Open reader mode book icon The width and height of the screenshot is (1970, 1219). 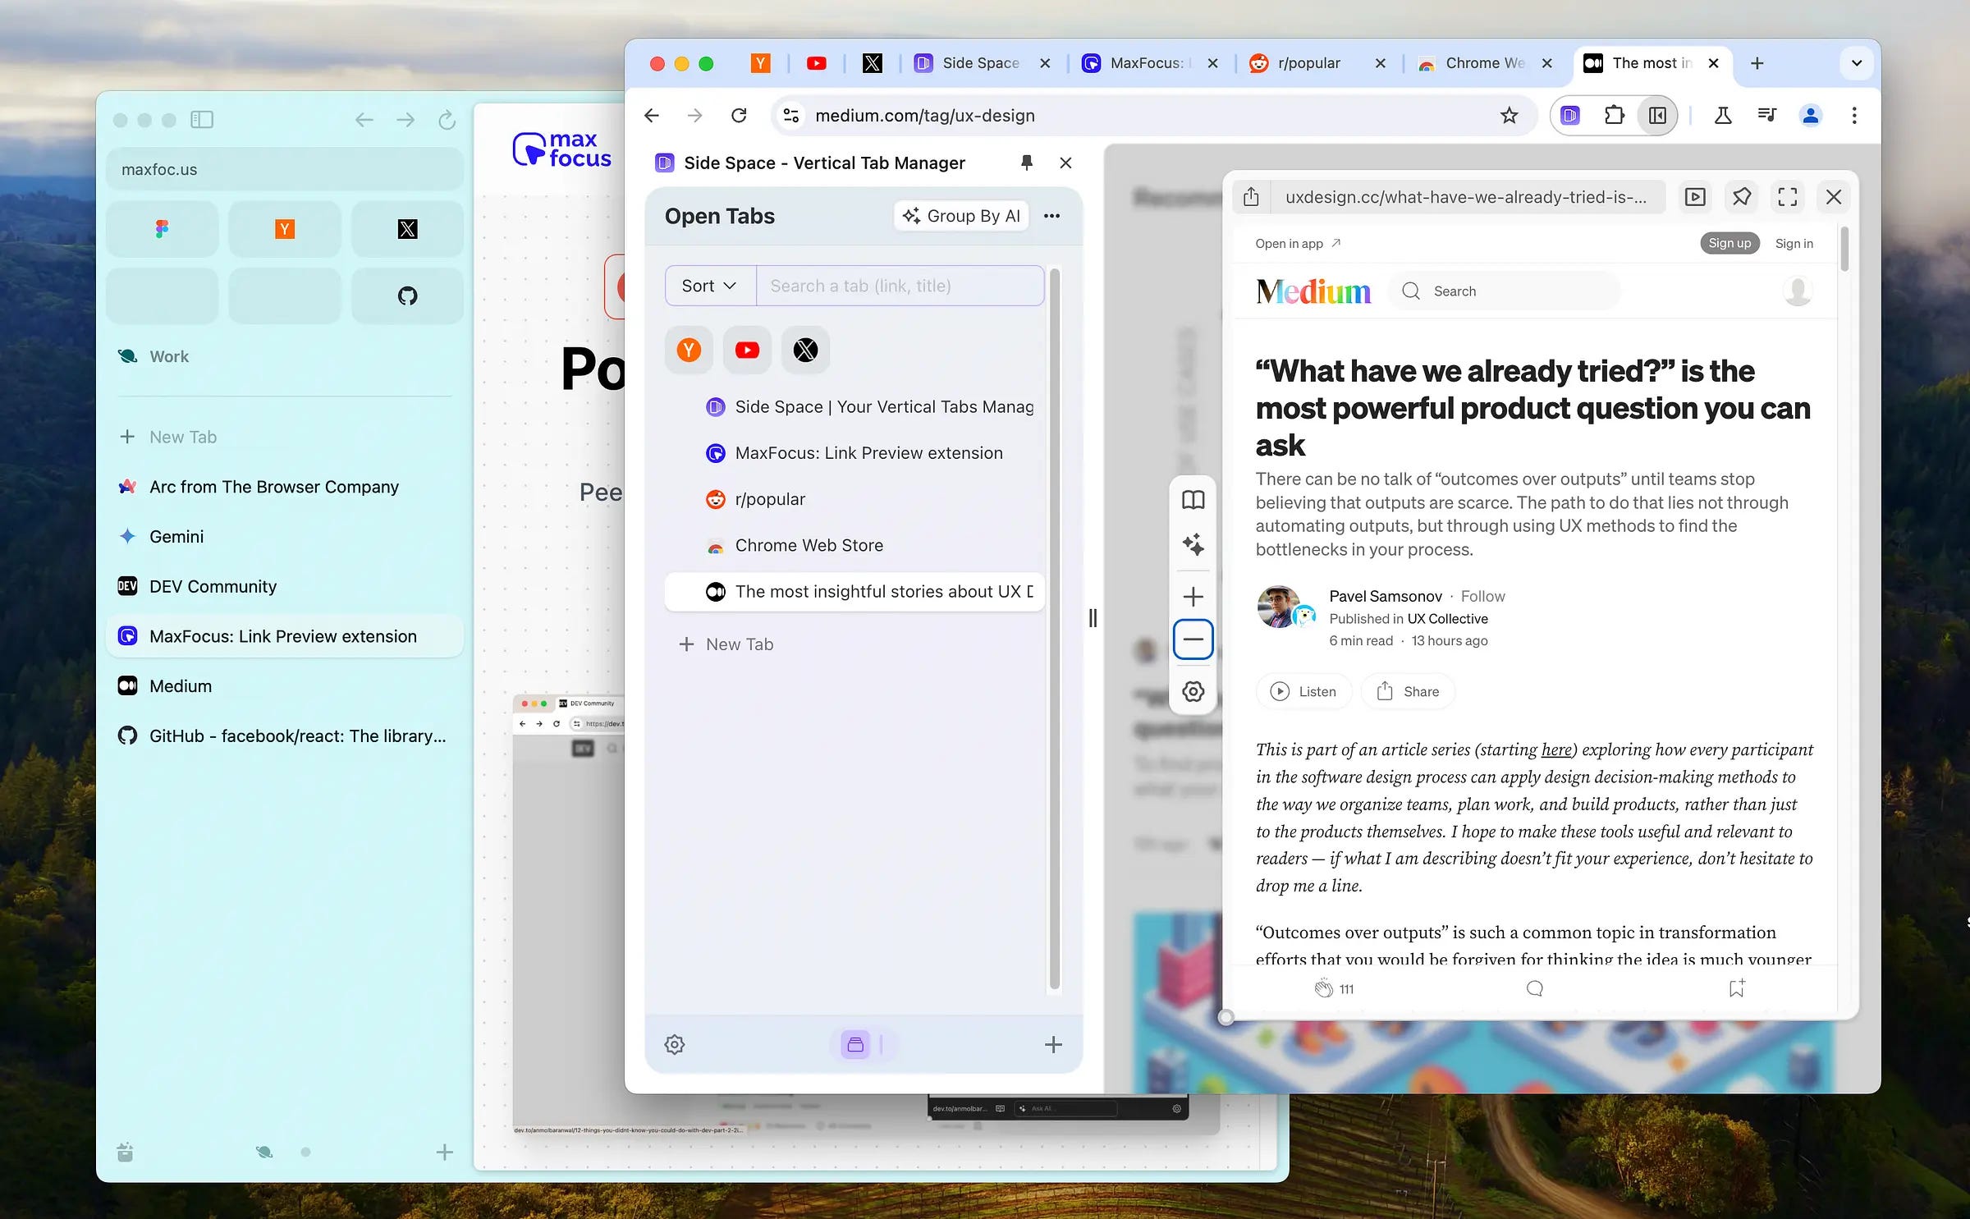pos(1193,500)
